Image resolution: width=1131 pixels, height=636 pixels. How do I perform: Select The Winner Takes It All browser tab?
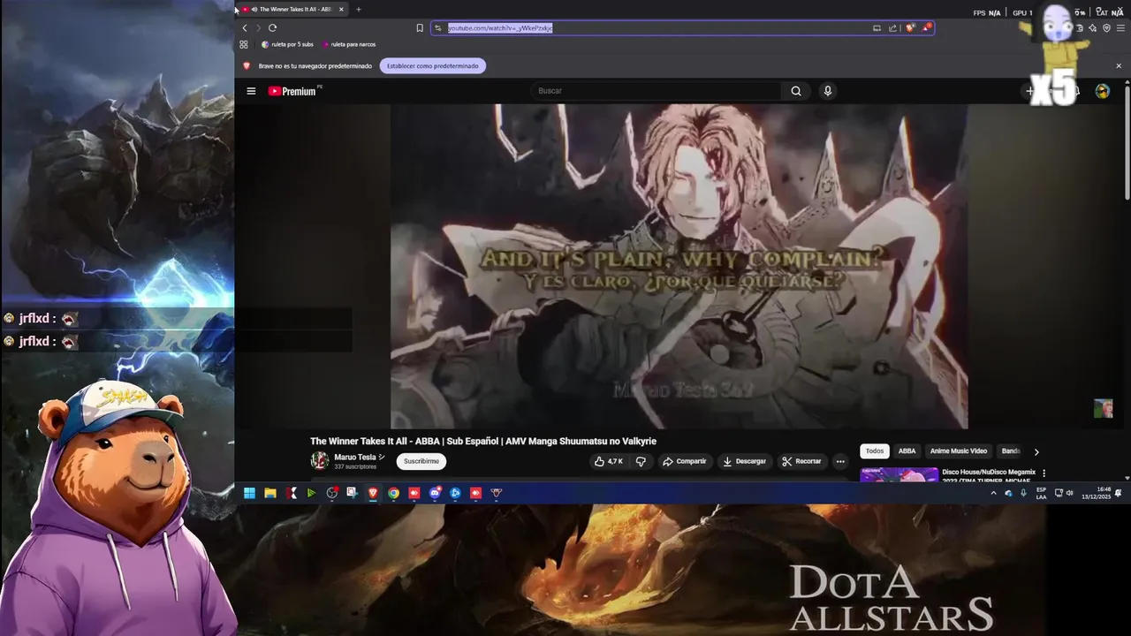click(293, 9)
